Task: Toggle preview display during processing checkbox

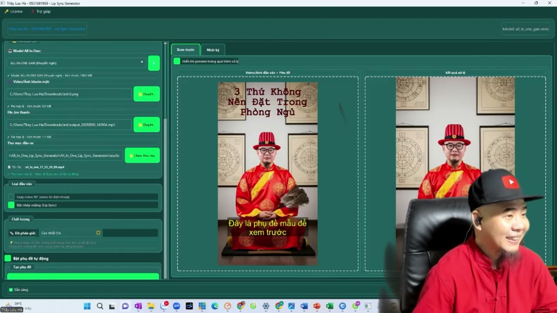Action: (177, 61)
